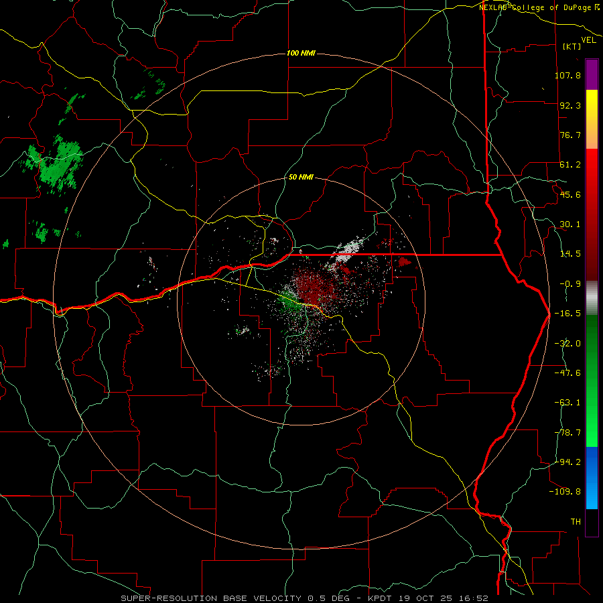This screenshot has width=603, height=603.
Task: Click the -16.5 value on the velocity scale
Action: pyautogui.click(x=567, y=314)
